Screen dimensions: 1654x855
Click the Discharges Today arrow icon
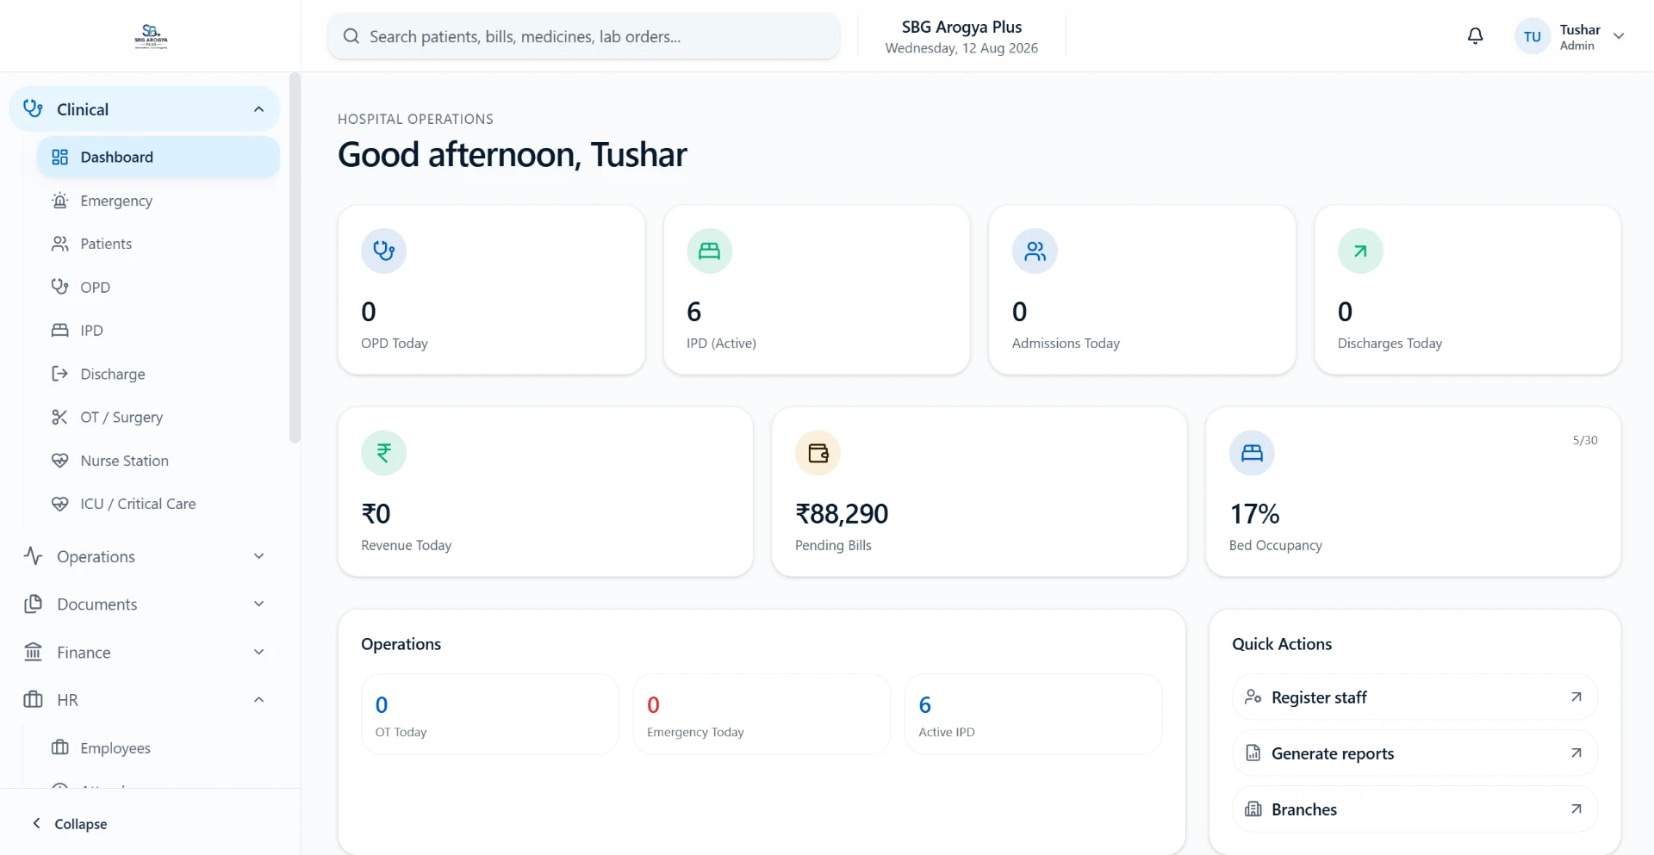pyautogui.click(x=1360, y=251)
